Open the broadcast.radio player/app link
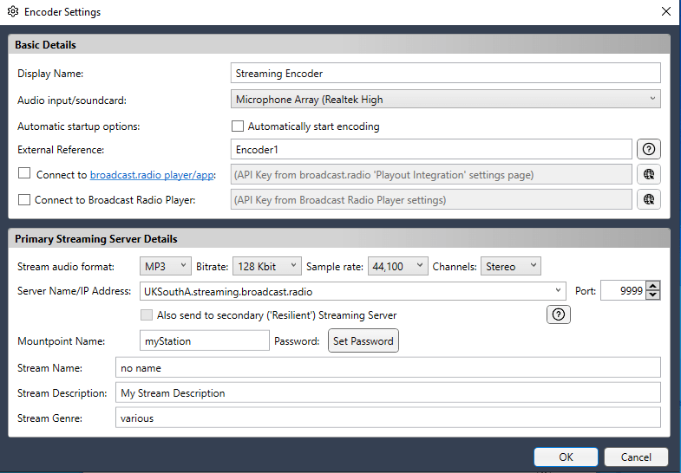681x473 pixels. tap(152, 175)
